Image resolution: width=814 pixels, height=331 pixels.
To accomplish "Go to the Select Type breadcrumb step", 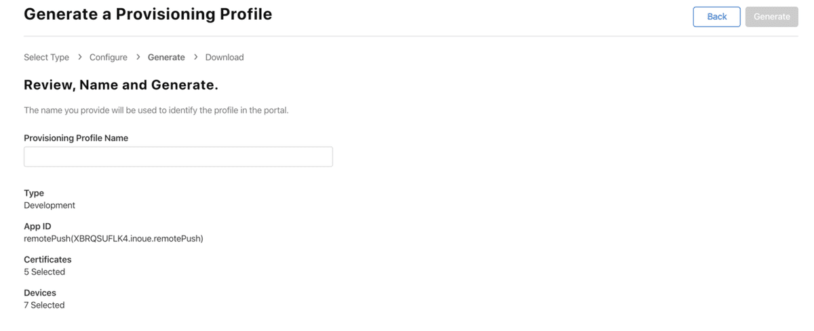I will coord(46,58).
